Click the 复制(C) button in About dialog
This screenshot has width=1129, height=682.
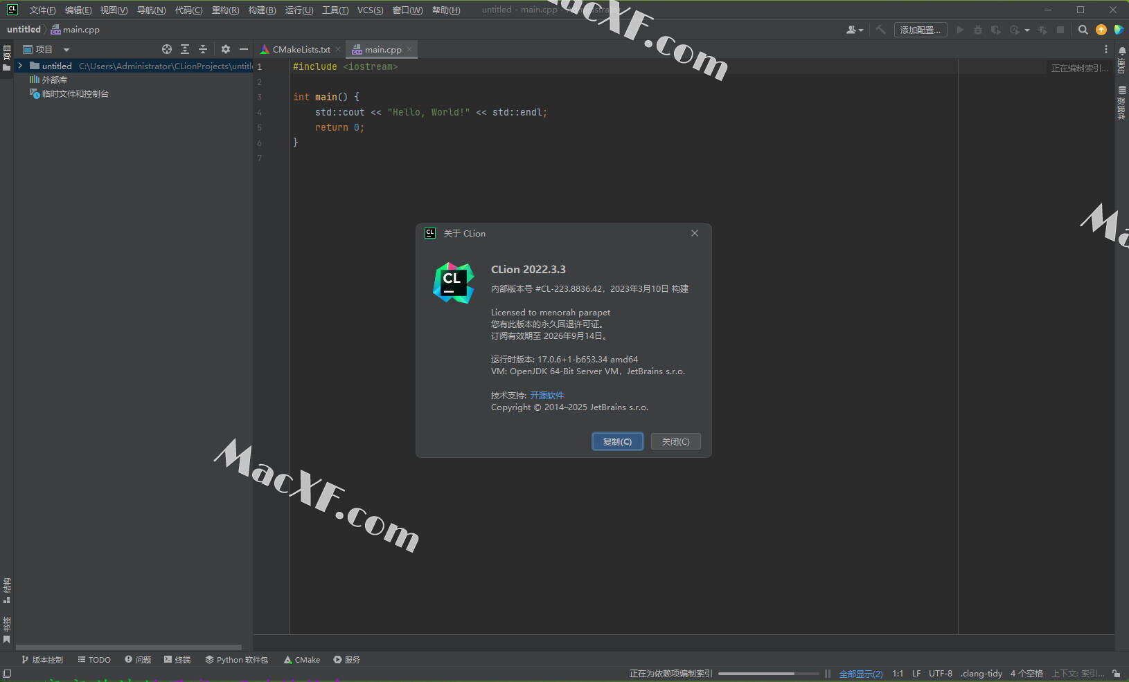pyautogui.click(x=617, y=441)
